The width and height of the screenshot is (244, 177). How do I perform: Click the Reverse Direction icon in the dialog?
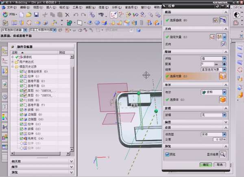[x=223, y=44]
